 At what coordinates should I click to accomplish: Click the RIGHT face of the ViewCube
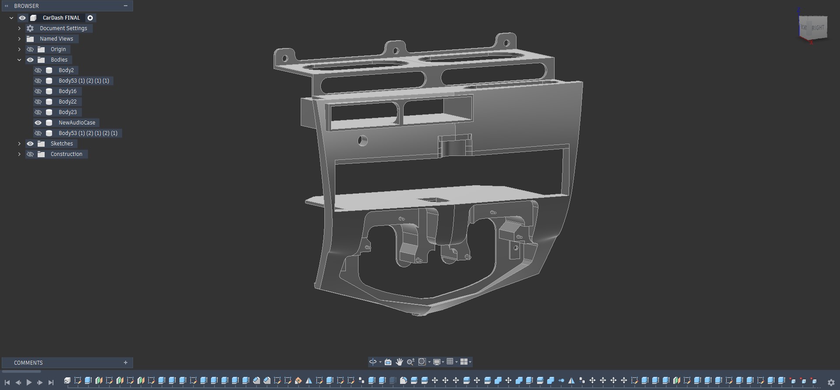818,28
